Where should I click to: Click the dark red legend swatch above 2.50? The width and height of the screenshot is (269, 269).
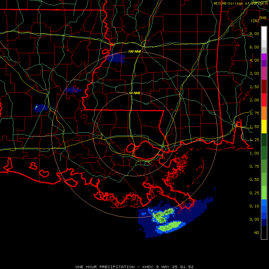pyautogui.click(x=264, y=87)
